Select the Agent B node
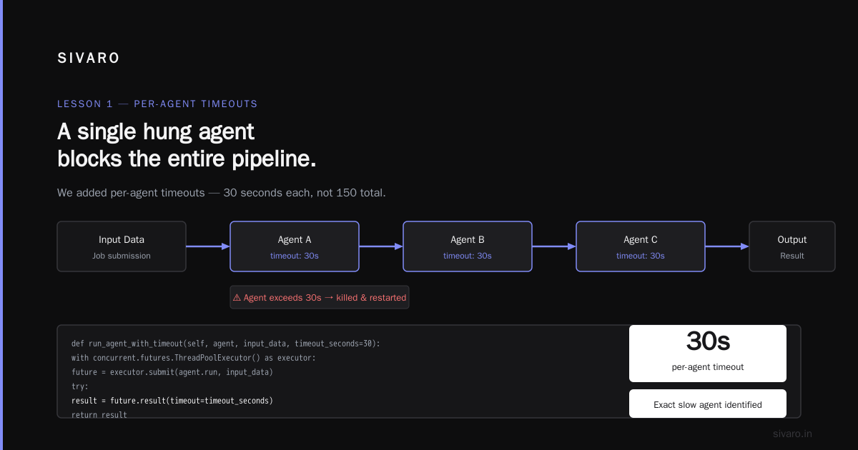The height and width of the screenshot is (450, 858). 468,246
